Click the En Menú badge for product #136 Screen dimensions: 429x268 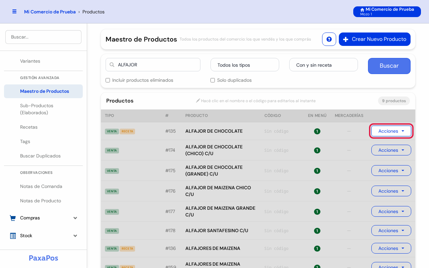[317, 249]
